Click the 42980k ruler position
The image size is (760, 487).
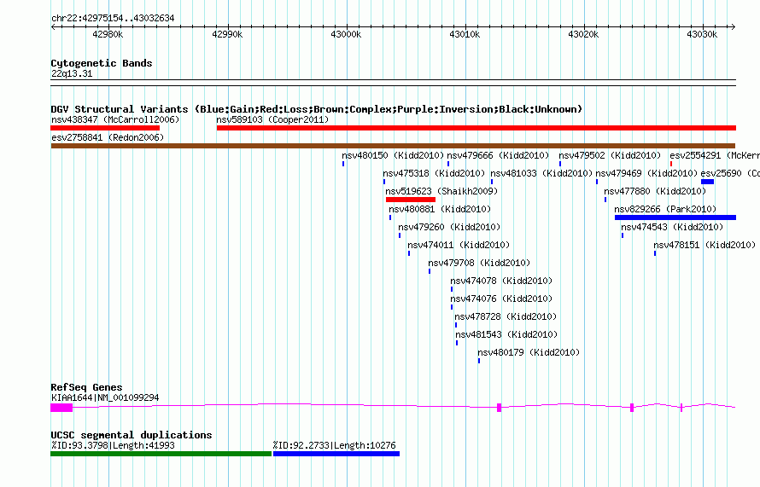[108, 34]
